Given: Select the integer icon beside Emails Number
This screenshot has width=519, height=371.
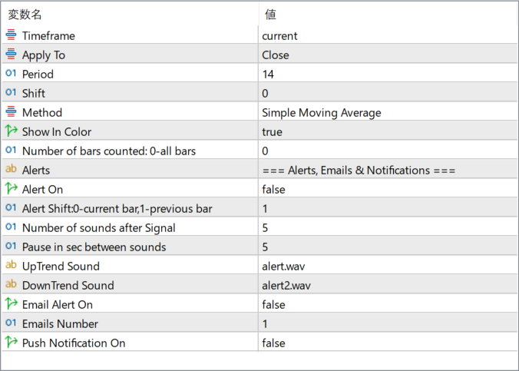Looking at the screenshot, I should point(11,323).
